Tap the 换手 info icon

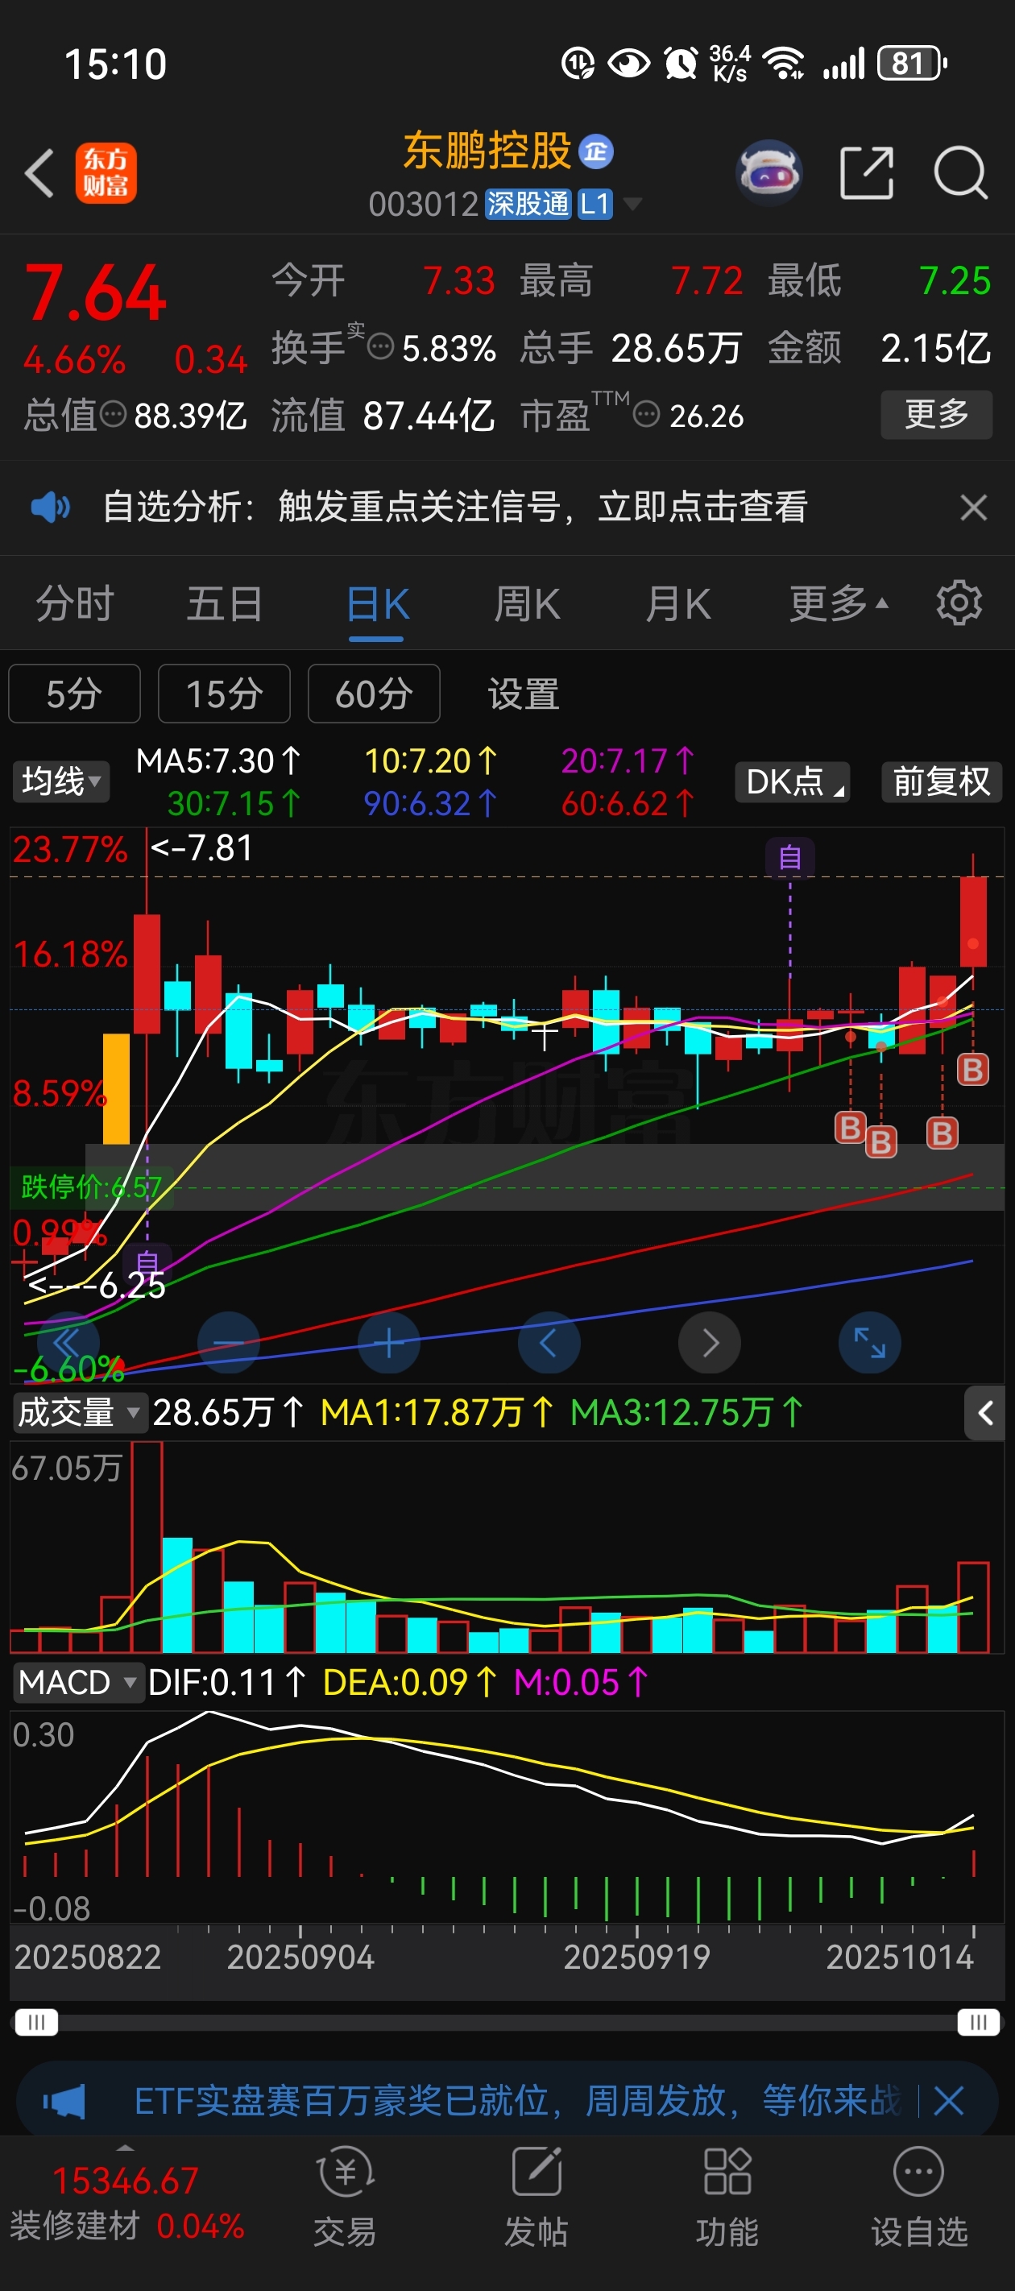coord(381,347)
